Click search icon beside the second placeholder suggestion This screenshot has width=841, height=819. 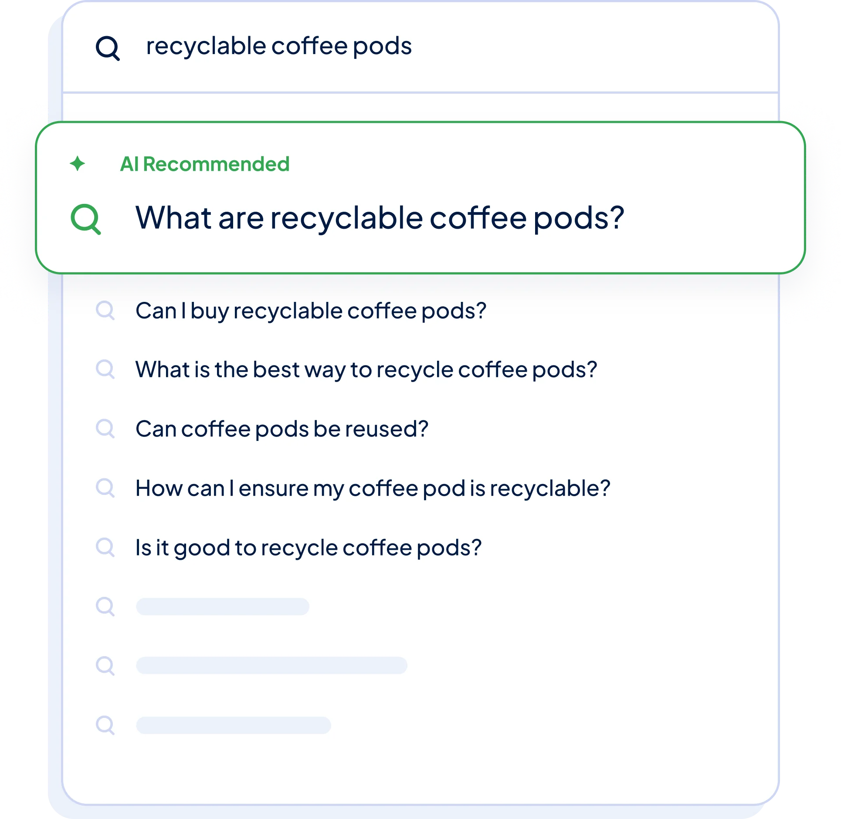point(105,666)
